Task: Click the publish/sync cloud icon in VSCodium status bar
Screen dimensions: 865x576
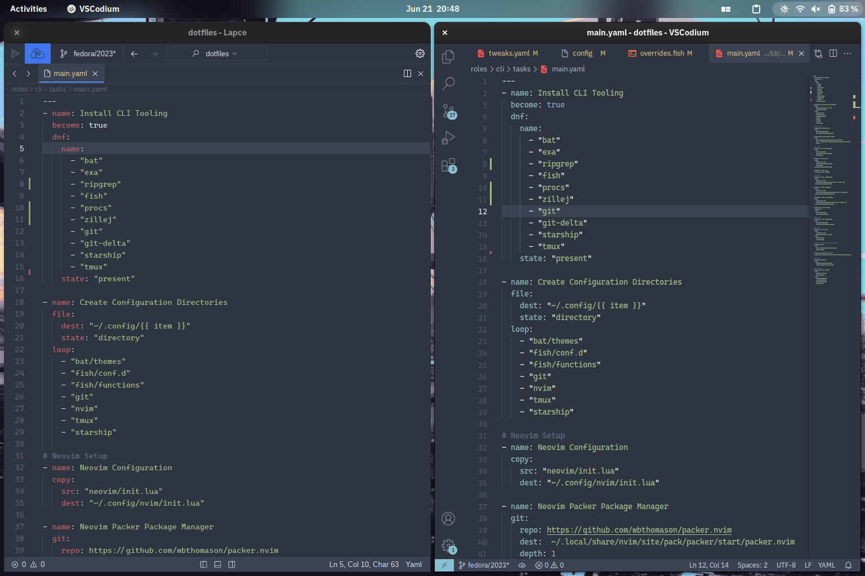Action: click(522, 565)
